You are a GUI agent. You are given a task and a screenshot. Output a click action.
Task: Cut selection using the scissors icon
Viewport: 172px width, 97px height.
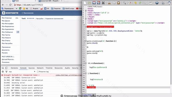pyautogui.click(x=109, y=3)
